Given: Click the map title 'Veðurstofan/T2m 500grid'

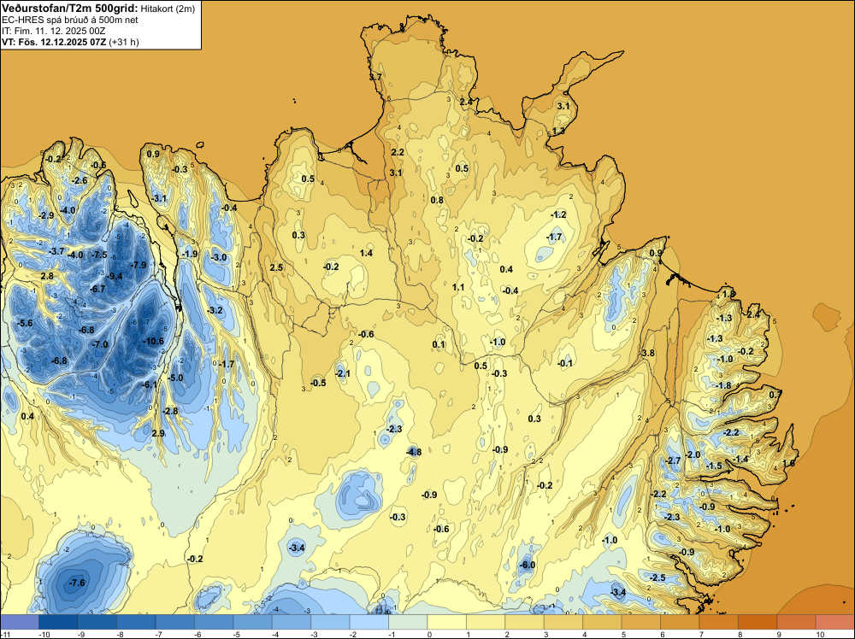Looking at the screenshot, I should coord(70,9).
